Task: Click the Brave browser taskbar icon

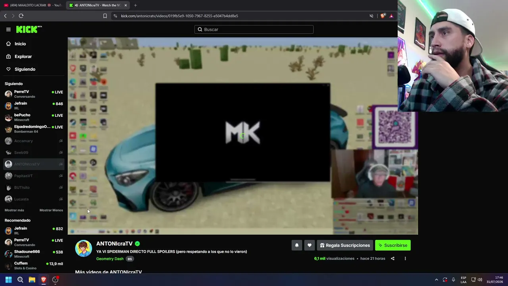Action: 44,280
